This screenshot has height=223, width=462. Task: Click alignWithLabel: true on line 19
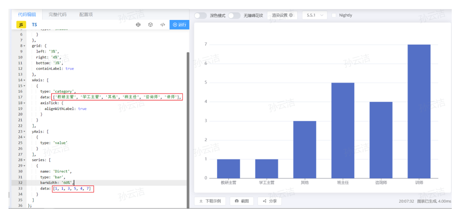point(65,109)
